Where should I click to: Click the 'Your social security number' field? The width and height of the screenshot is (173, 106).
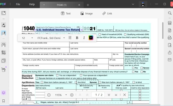click(137, 44)
